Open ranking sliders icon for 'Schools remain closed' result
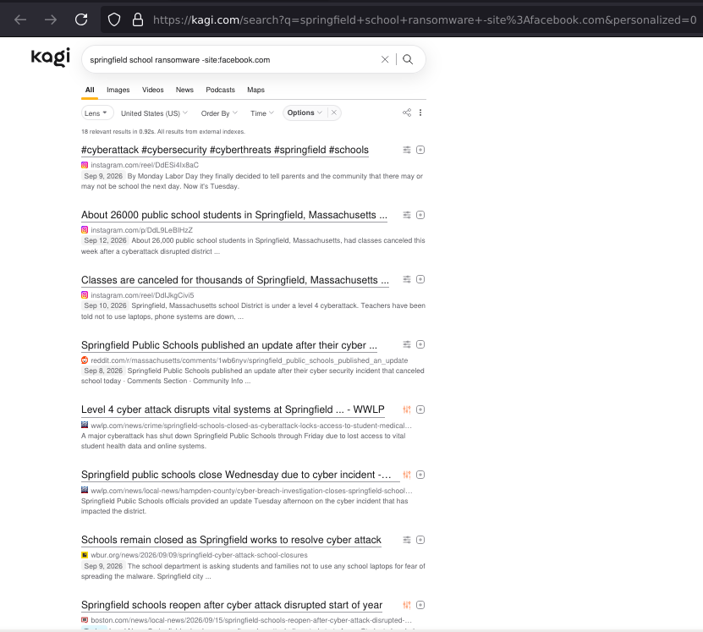This screenshot has height=632, width=703. coord(407,540)
